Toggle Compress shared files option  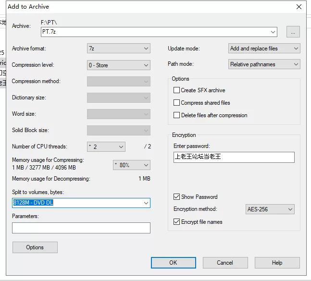[177, 103]
